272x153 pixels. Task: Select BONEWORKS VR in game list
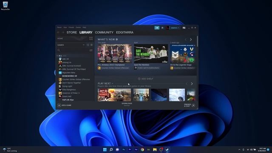point(70,76)
